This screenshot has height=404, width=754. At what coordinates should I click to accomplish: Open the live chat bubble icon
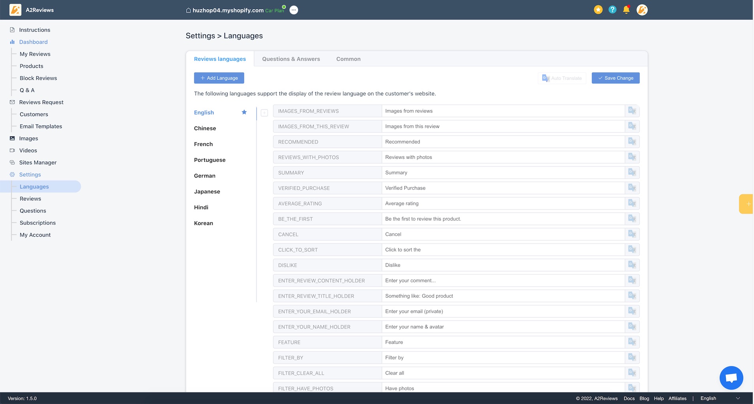pos(731,378)
